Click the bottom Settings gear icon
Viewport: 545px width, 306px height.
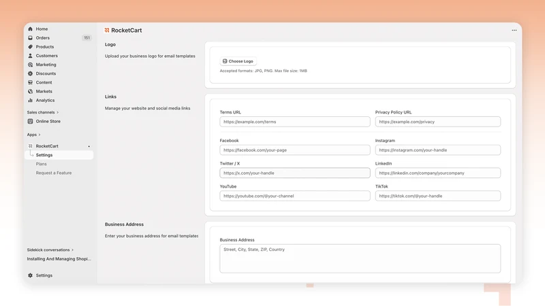(x=30, y=275)
